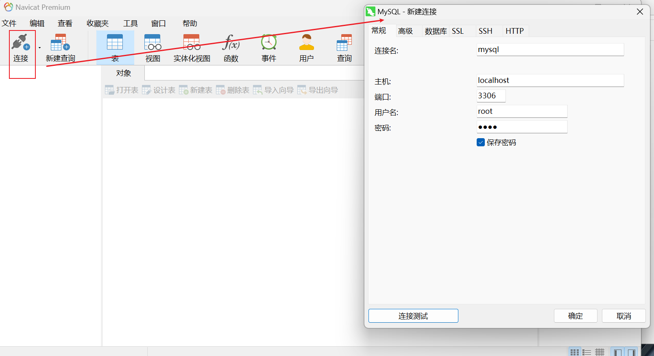Screen dimensions: 654x356
Task: Click the 确定 button
Action: tap(576, 316)
